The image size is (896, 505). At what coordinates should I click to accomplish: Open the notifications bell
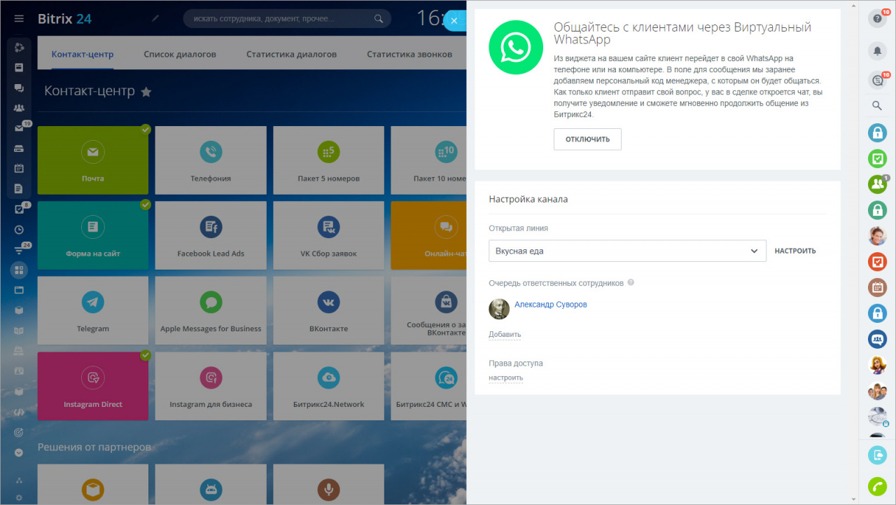click(877, 50)
